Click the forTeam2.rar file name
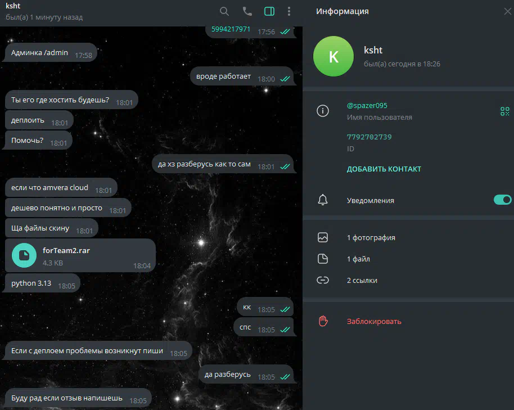This screenshot has width=514, height=410. pyautogui.click(x=66, y=250)
